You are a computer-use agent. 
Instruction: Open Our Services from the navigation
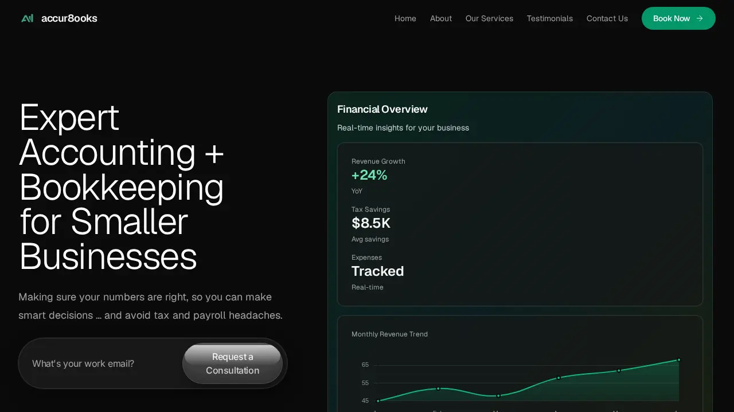pos(489,18)
